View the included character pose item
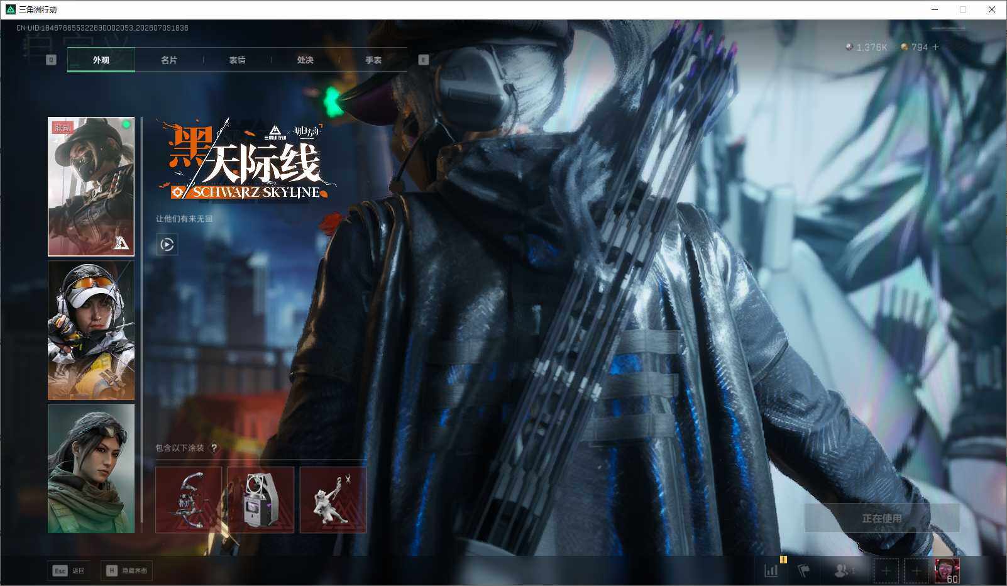The image size is (1007, 586). [333, 500]
